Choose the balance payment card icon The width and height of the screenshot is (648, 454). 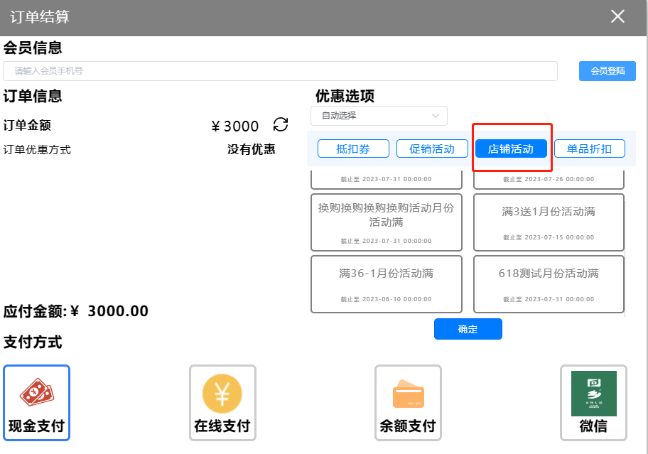click(x=408, y=393)
